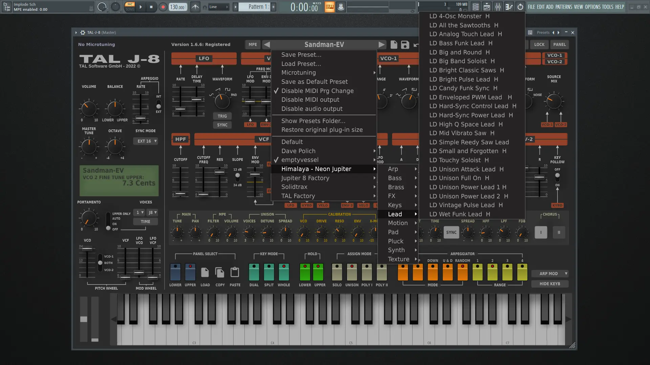Click the panel PASTE clipboard icon
650x365 pixels.
(235, 272)
